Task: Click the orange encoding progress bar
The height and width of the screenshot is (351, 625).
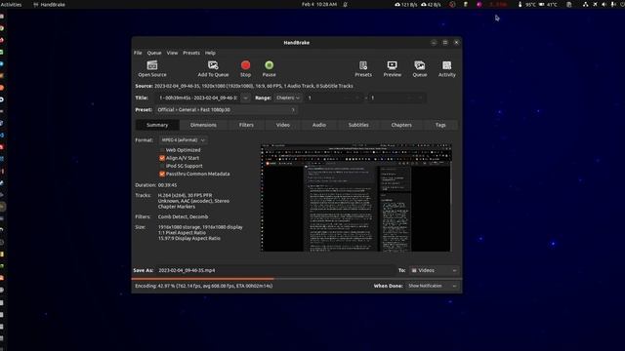Action: pyautogui.click(x=202, y=279)
